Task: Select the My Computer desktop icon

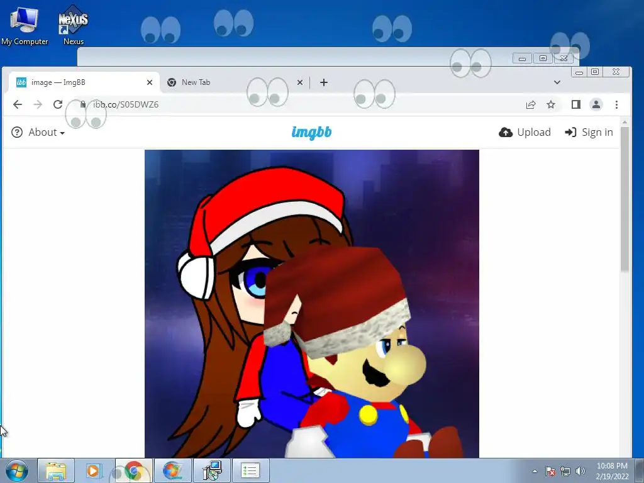Action: pyautogui.click(x=25, y=26)
